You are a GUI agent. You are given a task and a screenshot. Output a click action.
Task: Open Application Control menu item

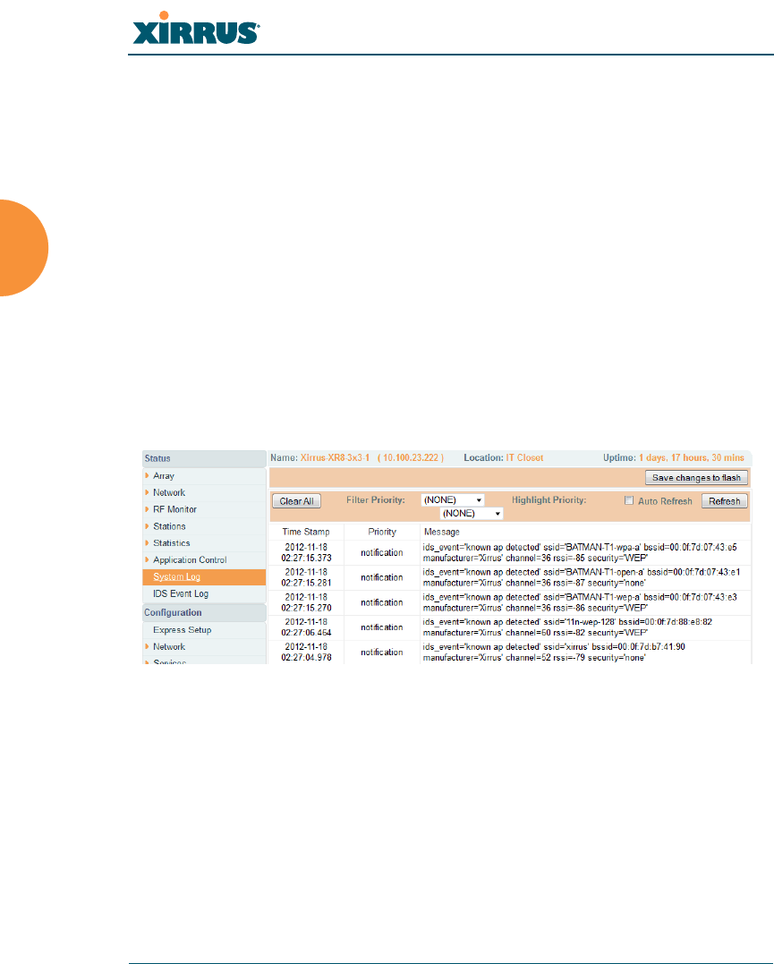click(x=190, y=560)
